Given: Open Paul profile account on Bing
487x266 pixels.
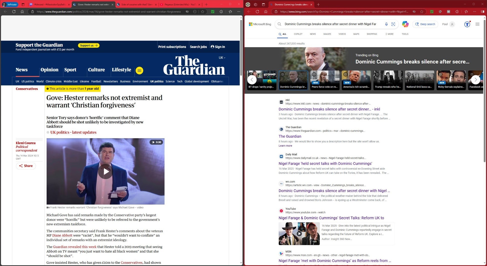Looking at the screenshot, I should 448,24.
